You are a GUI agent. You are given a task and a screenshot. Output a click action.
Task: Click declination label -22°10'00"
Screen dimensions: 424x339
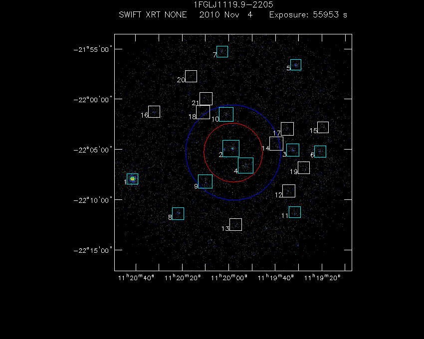pos(93,200)
